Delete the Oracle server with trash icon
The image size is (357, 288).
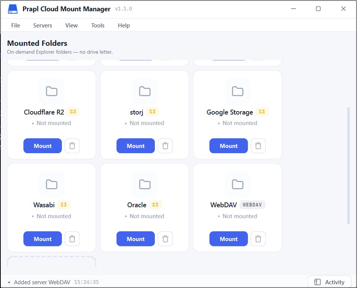pos(165,239)
